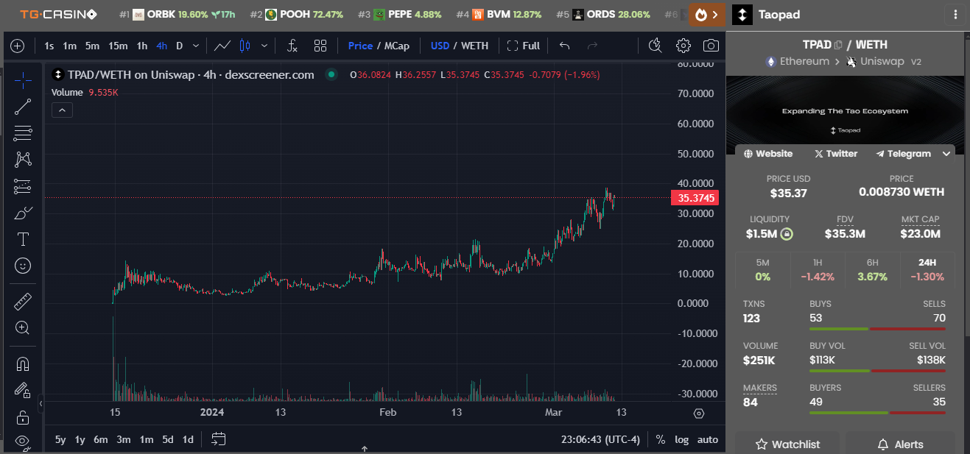Set the chart range to 6m

tap(101, 439)
